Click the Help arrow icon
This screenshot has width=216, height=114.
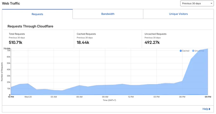tap(210, 109)
